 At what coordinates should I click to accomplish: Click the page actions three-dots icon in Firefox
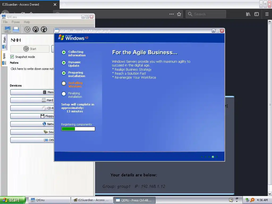click(172, 14)
